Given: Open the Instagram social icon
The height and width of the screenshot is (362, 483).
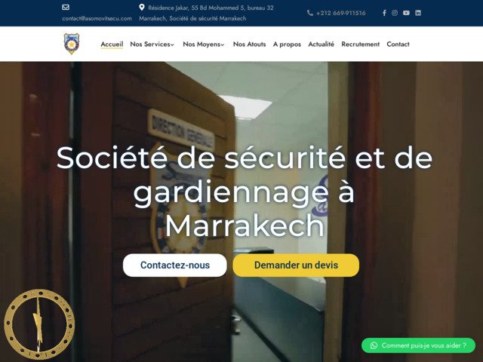Looking at the screenshot, I should pos(395,13).
